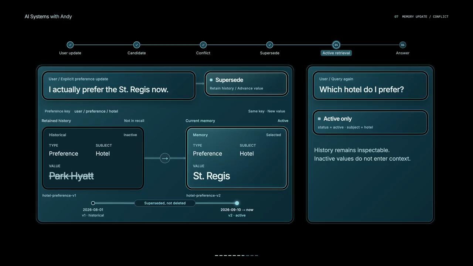Select the Active retrieval step label
This screenshot has height=266, width=473.
(x=336, y=53)
